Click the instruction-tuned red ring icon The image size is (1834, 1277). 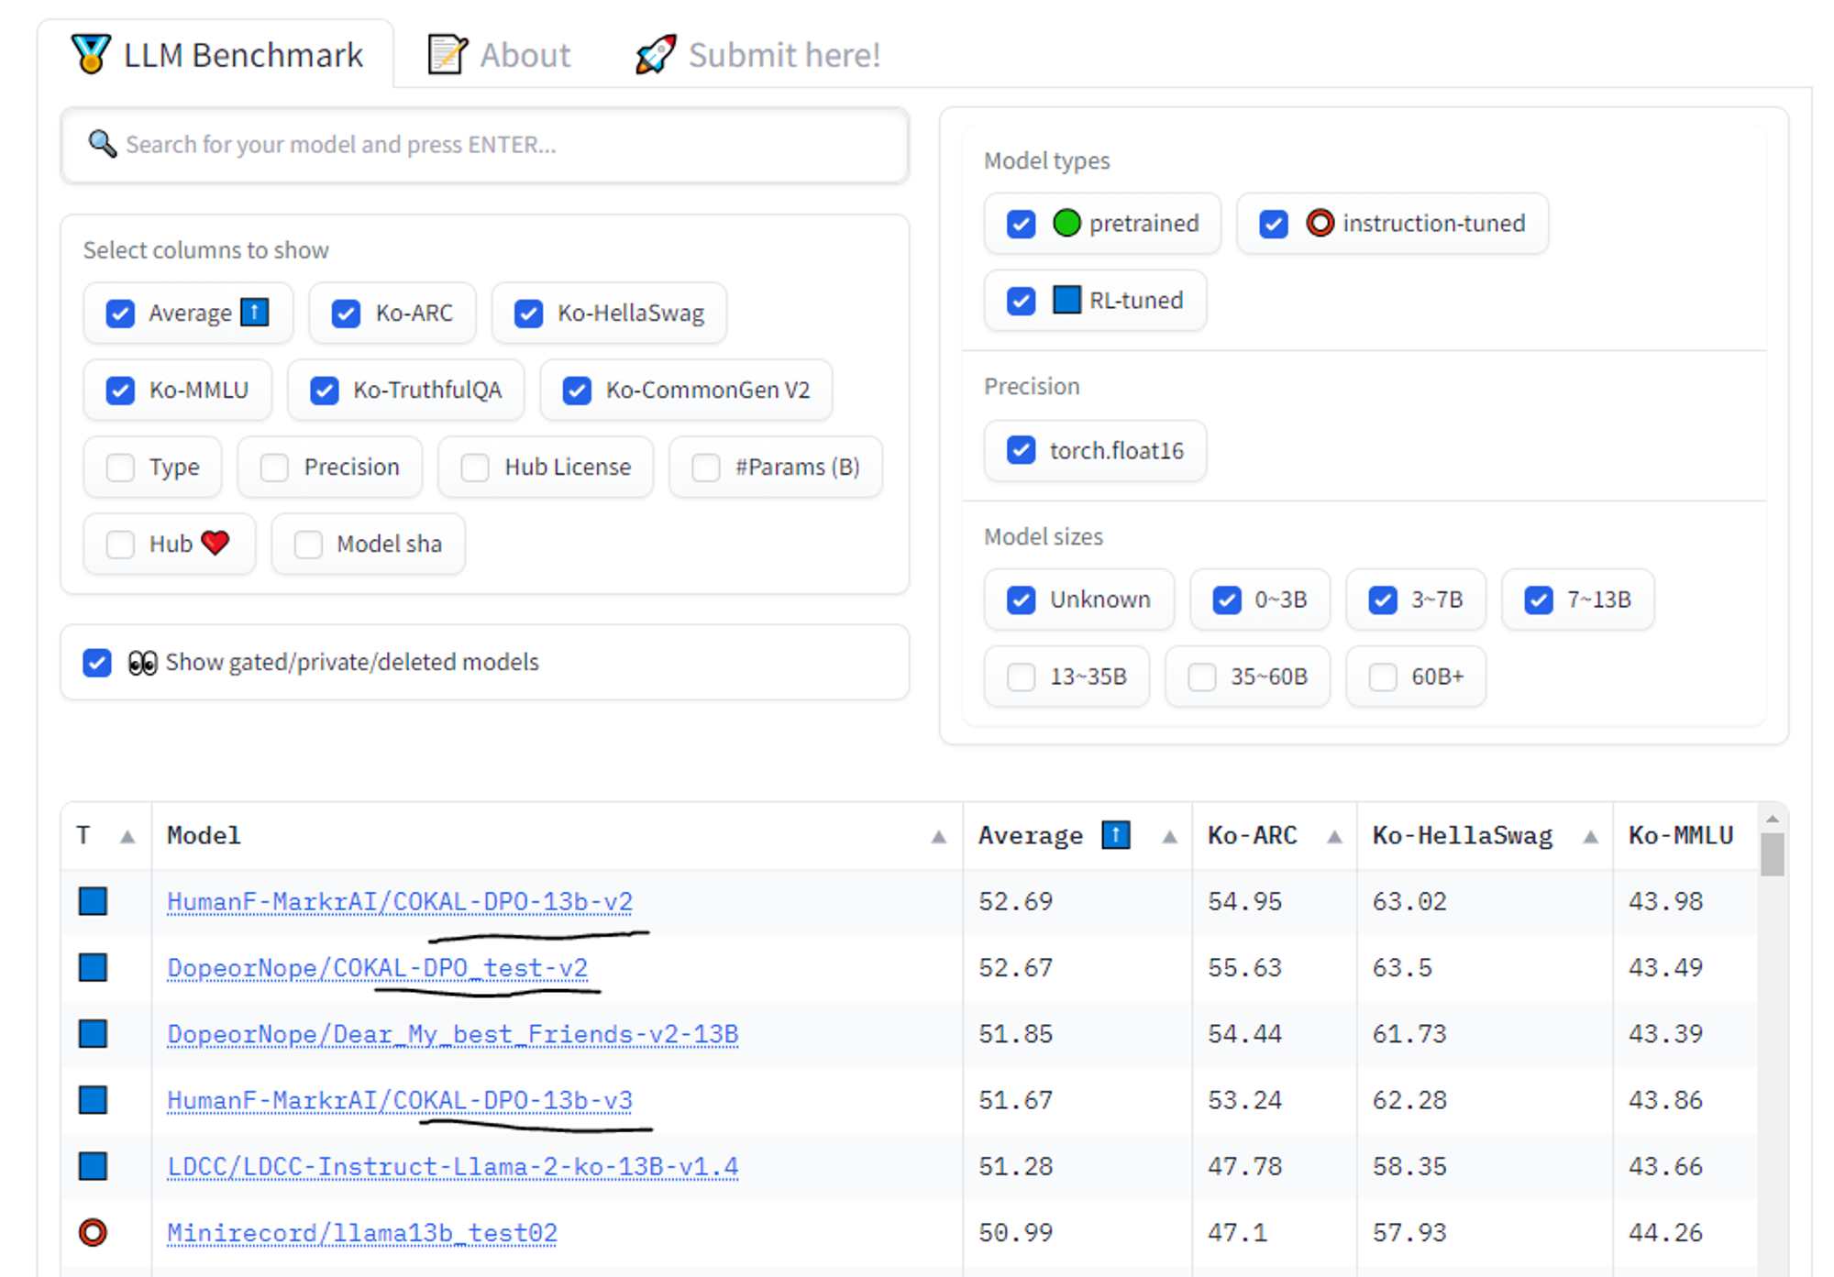(1320, 223)
